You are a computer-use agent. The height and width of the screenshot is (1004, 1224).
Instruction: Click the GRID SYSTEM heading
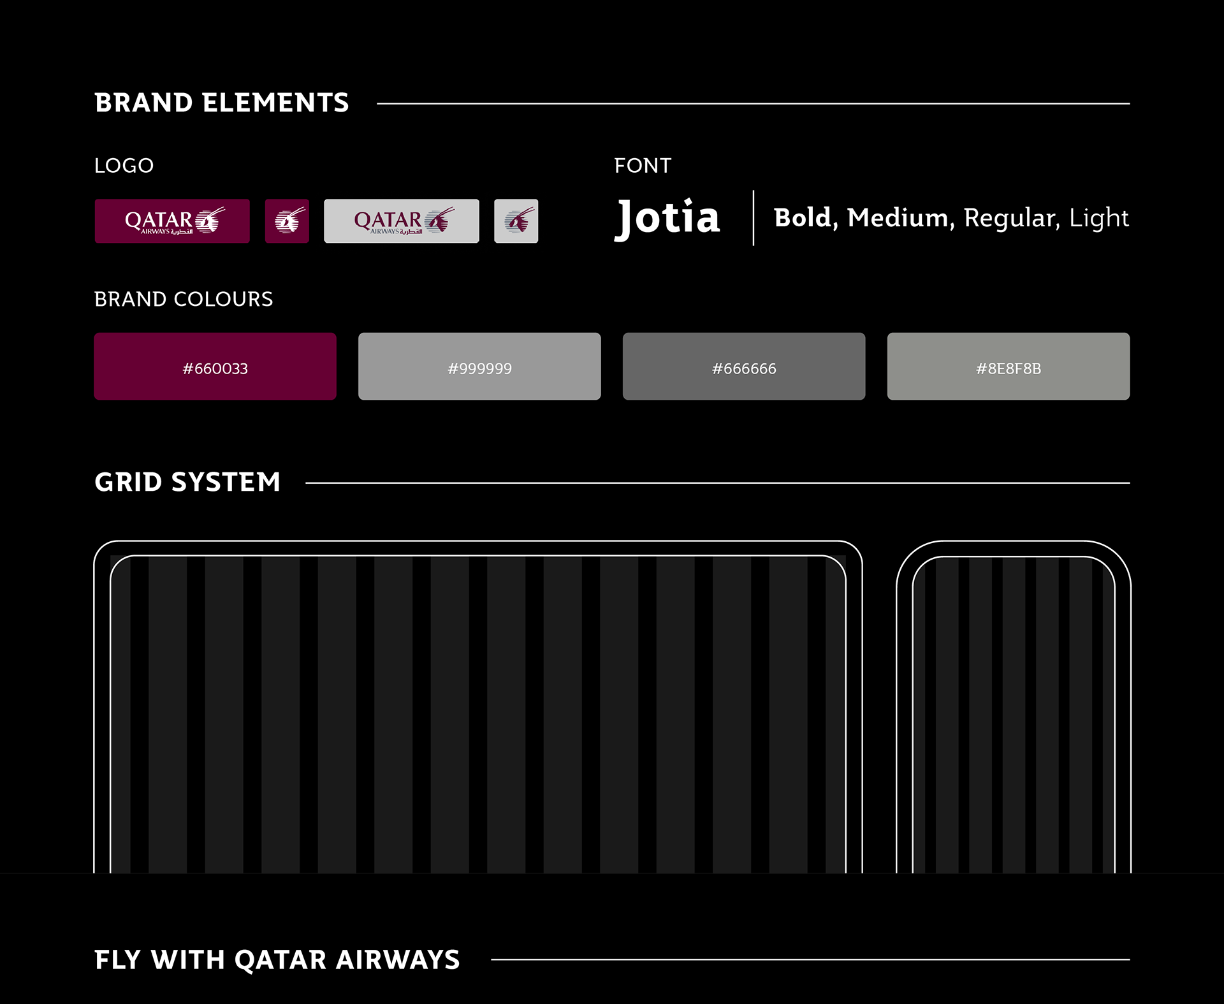coord(187,482)
